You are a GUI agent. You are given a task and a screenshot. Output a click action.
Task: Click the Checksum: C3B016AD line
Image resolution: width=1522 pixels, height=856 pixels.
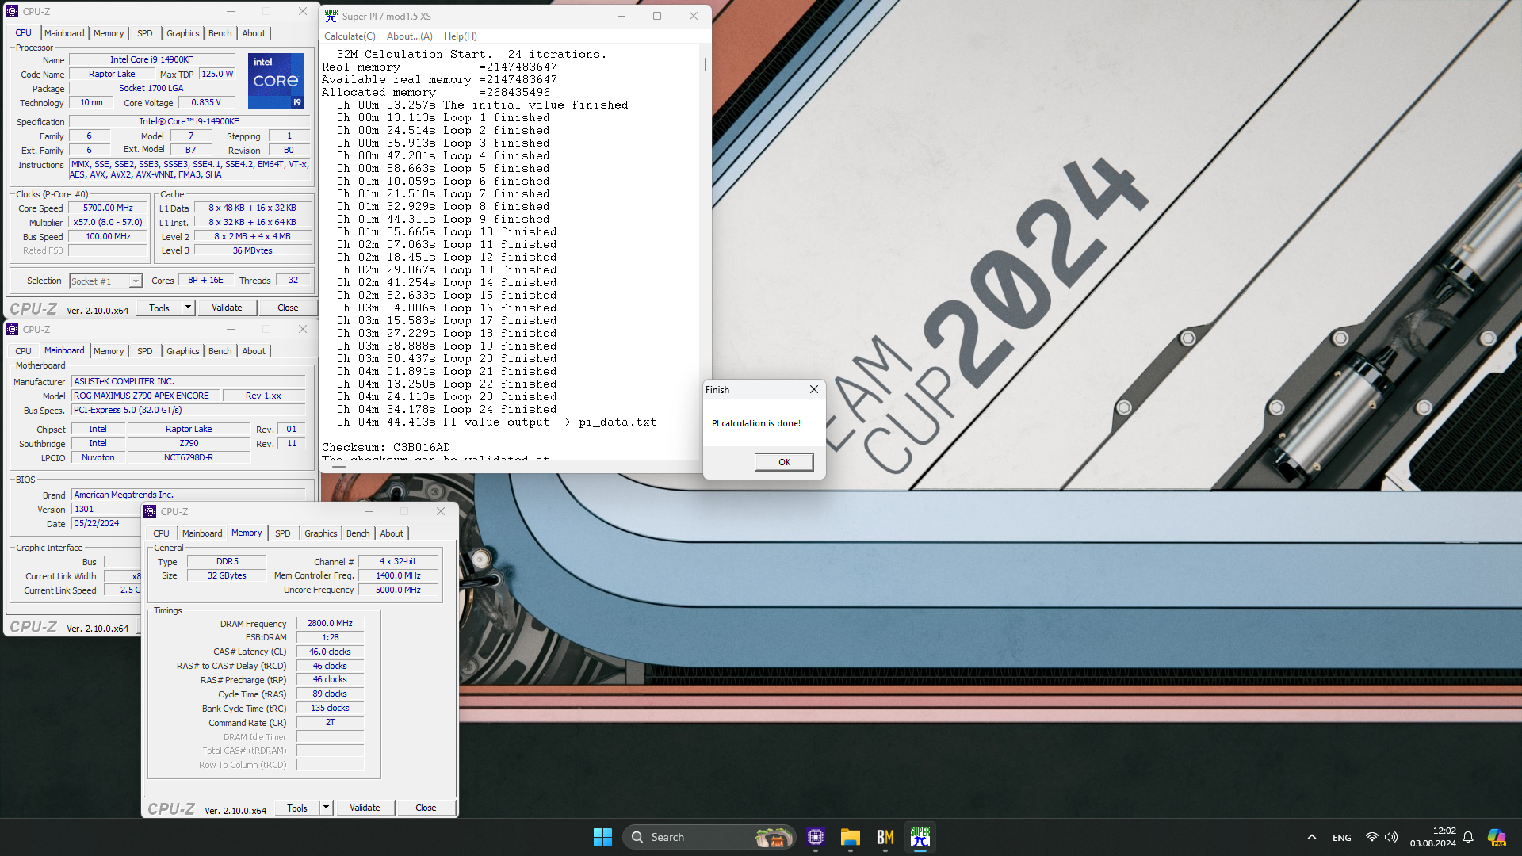tap(386, 447)
